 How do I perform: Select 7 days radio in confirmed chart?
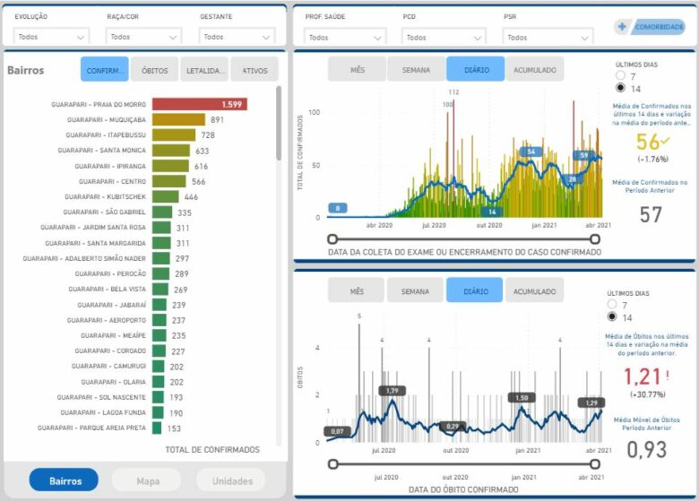pos(622,76)
